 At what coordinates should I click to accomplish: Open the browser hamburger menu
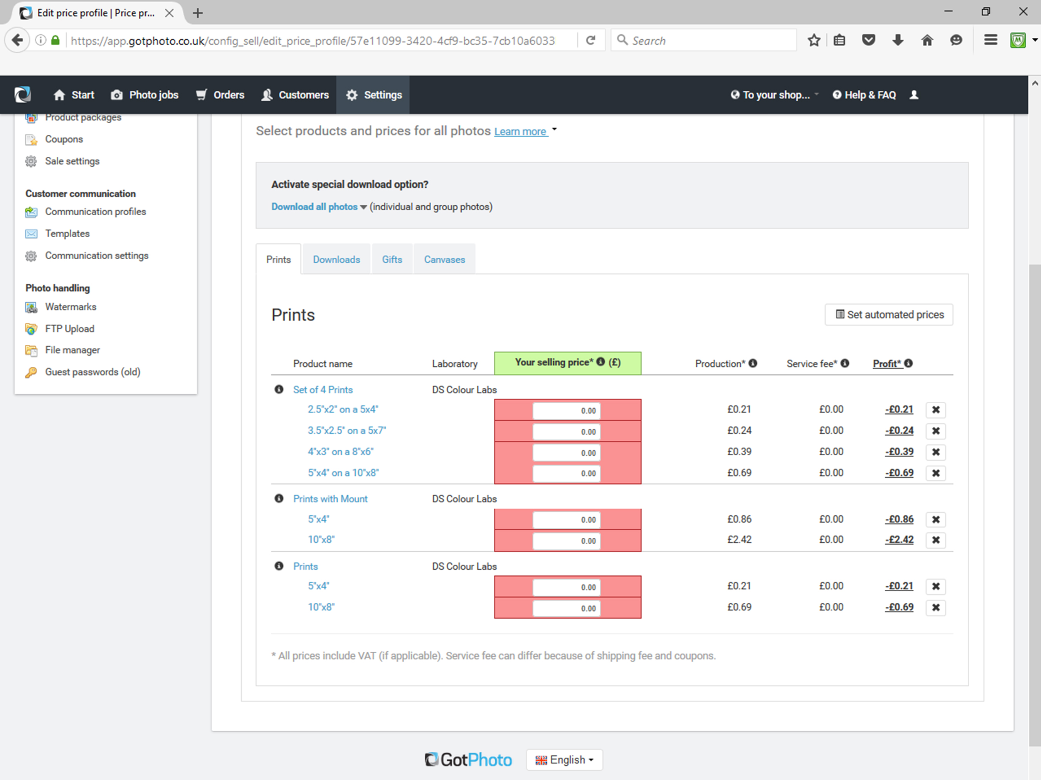pyautogui.click(x=991, y=40)
